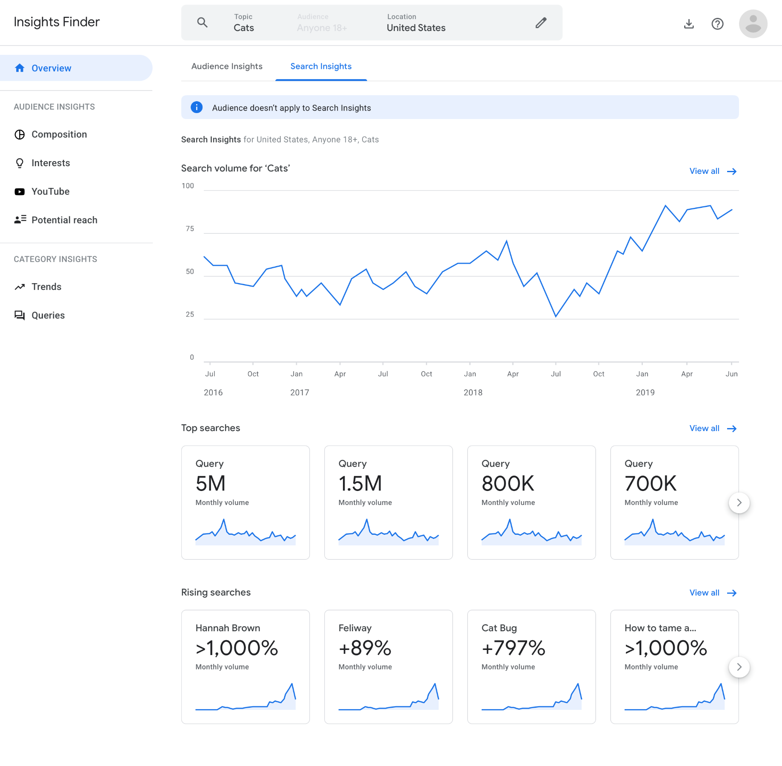Click the download icon

(x=689, y=24)
